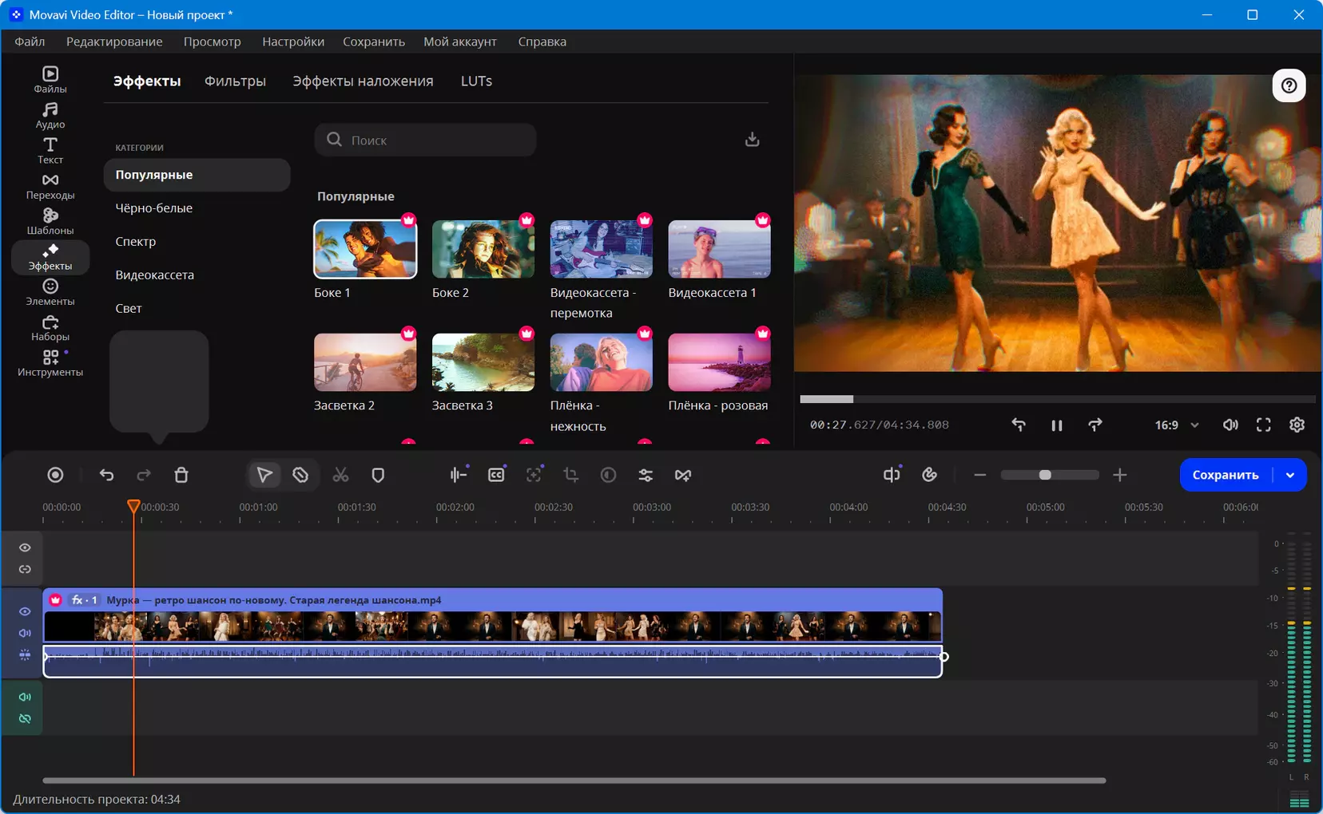Open the Tools (Инструменты) panel
1323x814 pixels.
(x=50, y=363)
